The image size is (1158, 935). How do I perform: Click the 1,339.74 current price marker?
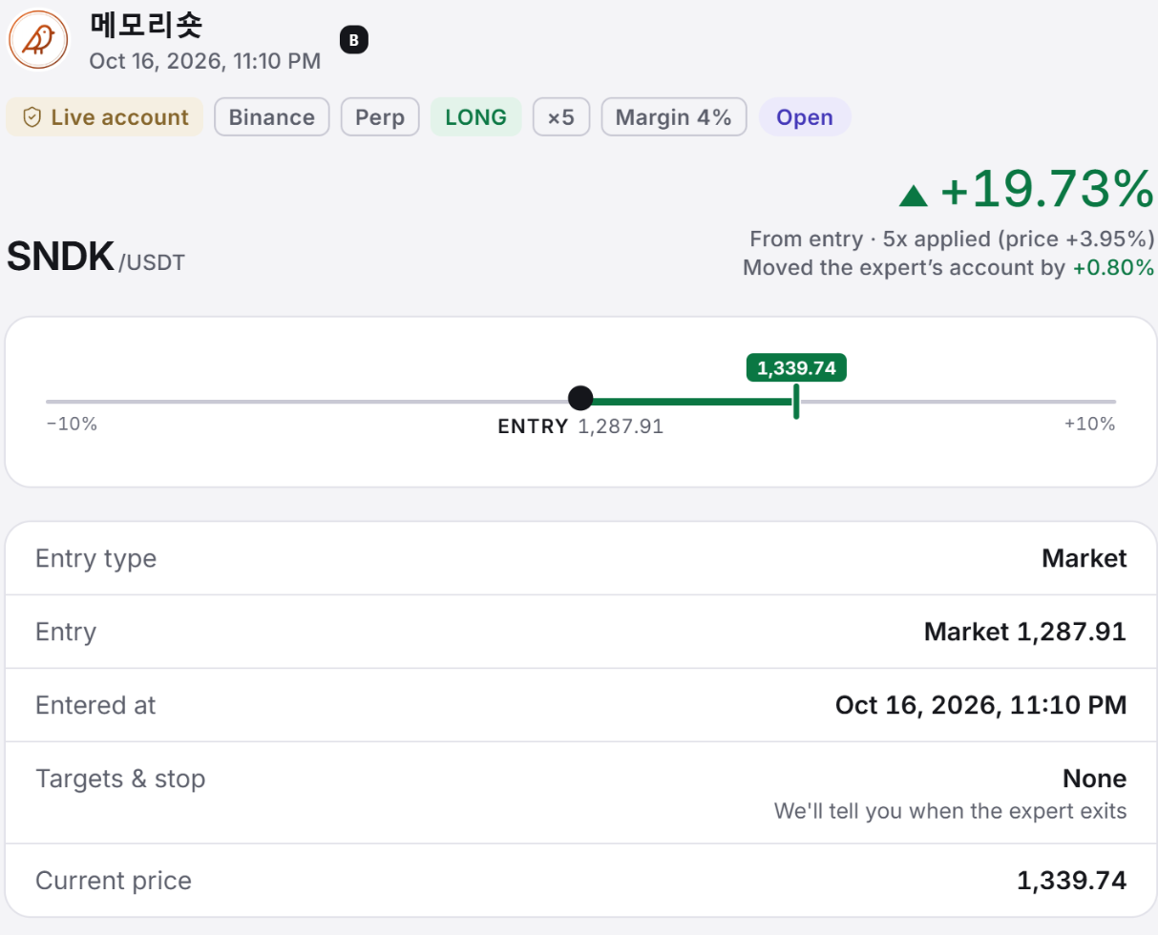pyautogui.click(x=796, y=368)
